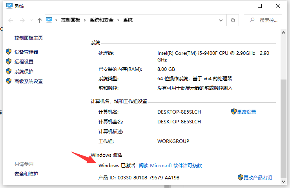This screenshot has width=290, height=188.
Task: Go up one level with up arrow
Action: [39, 20]
